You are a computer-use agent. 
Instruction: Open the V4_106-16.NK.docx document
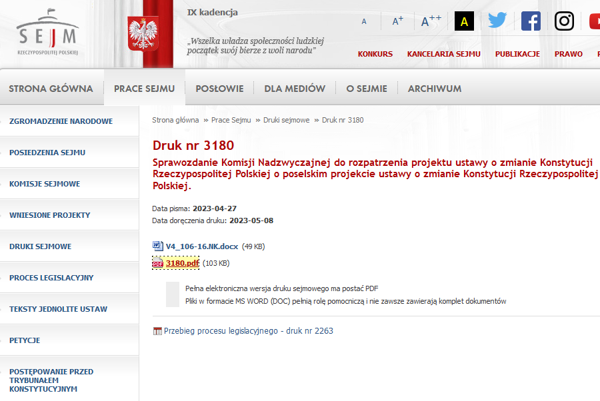click(x=201, y=246)
